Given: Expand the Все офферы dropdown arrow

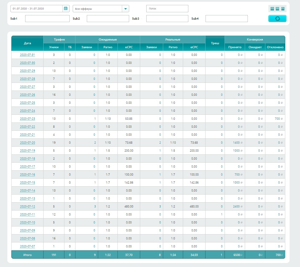Looking at the screenshot, I should (125, 9).
